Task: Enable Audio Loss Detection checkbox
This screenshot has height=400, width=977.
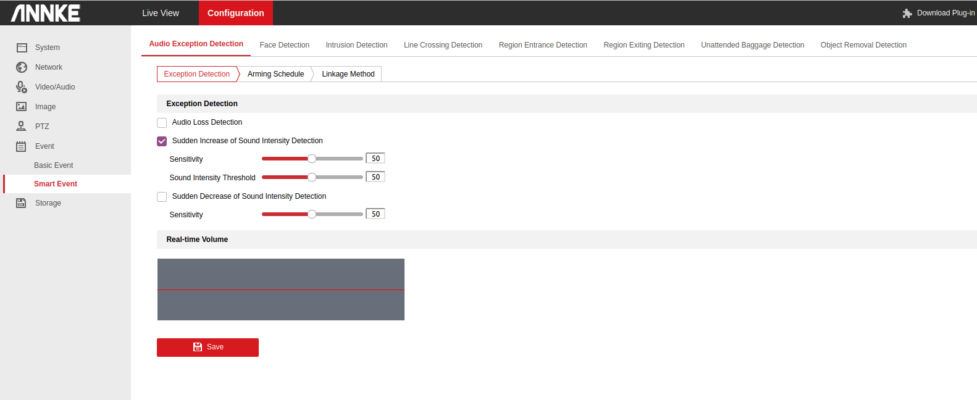Action: 162,123
